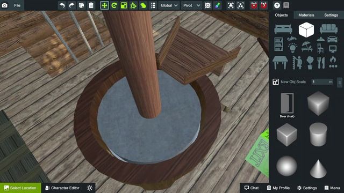This screenshot has height=193, width=344.
Task: Select the Move tool
Action: pyautogui.click(x=104, y=5)
